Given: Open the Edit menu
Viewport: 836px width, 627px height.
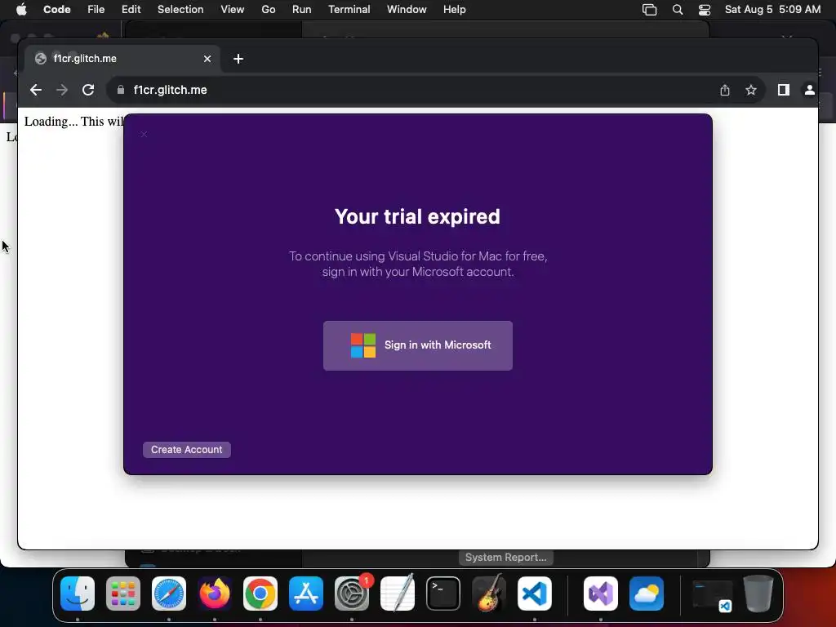Looking at the screenshot, I should pos(131,10).
